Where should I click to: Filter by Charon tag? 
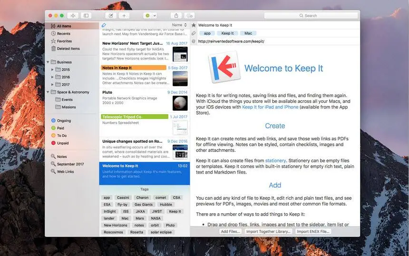pos(142,197)
